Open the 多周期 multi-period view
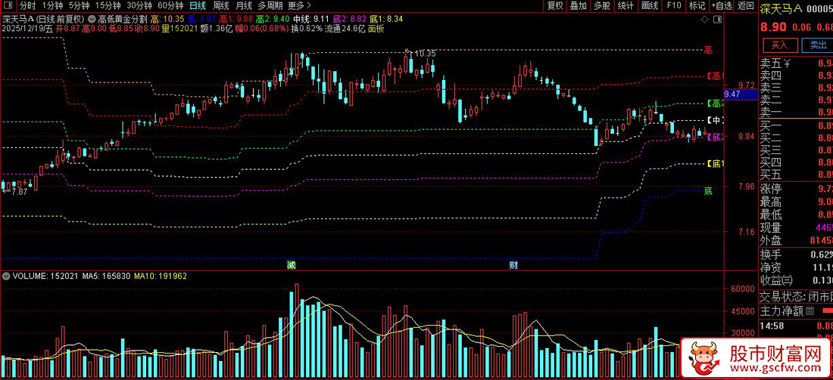 pos(270,6)
